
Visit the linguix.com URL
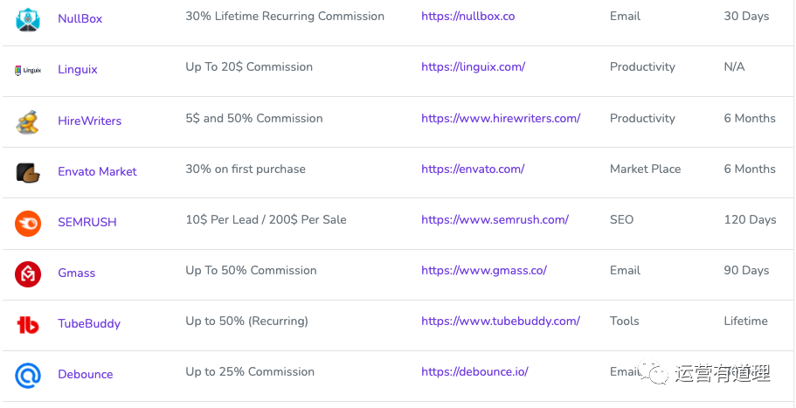(473, 67)
